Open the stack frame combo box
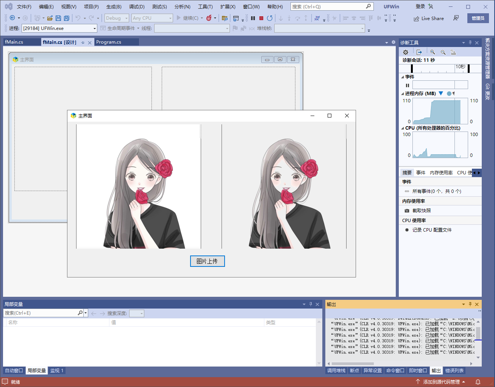 (320, 28)
